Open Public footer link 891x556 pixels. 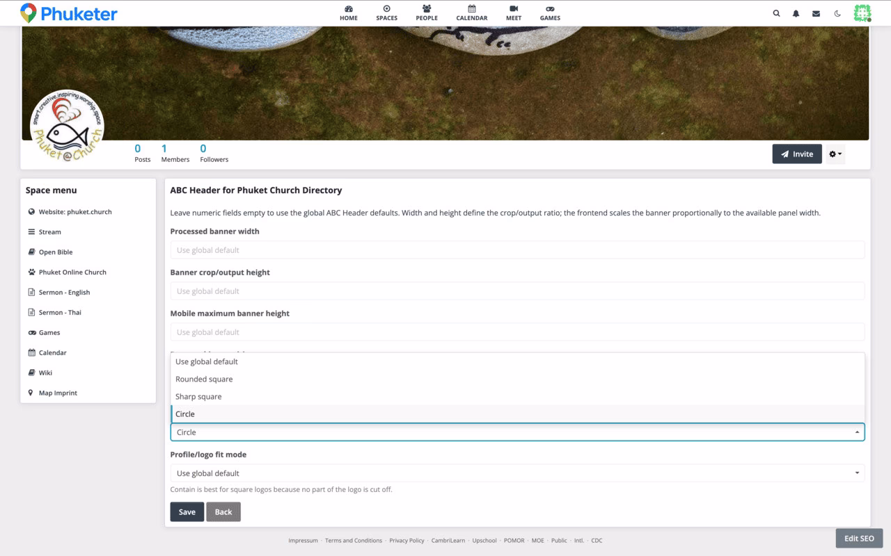point(559,541)
